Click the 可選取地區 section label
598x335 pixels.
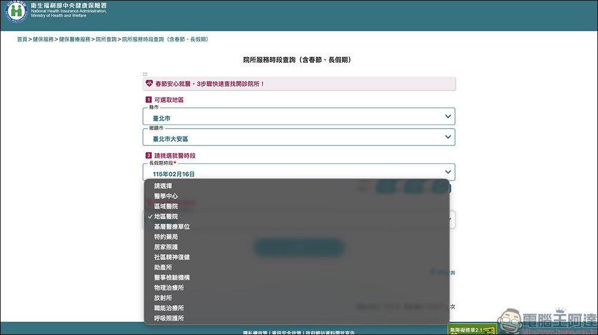point(169,100)
